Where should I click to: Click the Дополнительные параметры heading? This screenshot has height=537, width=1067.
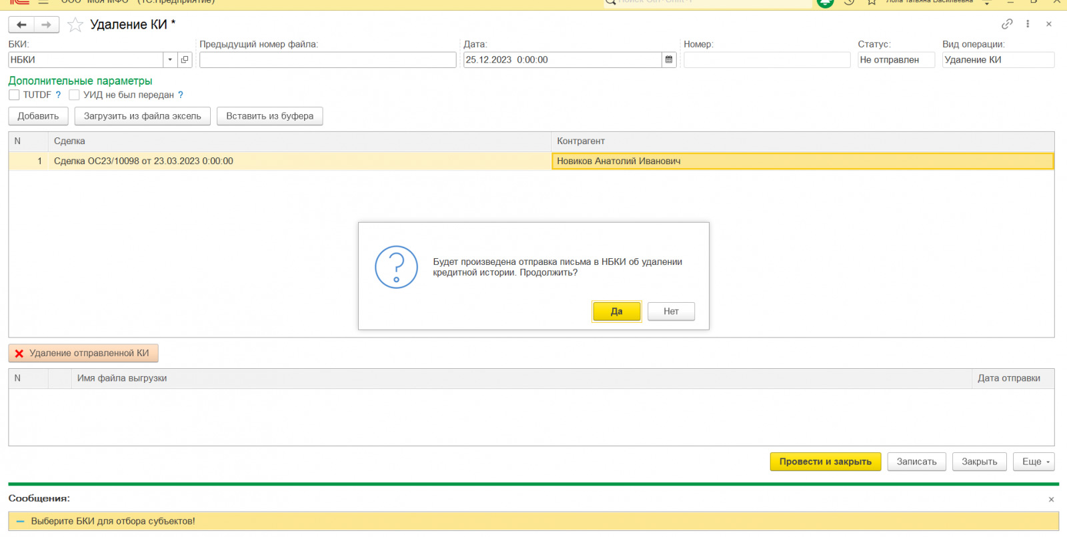[x=80, y=81]
